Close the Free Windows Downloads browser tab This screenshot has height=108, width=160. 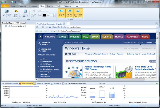click(64, 24)
